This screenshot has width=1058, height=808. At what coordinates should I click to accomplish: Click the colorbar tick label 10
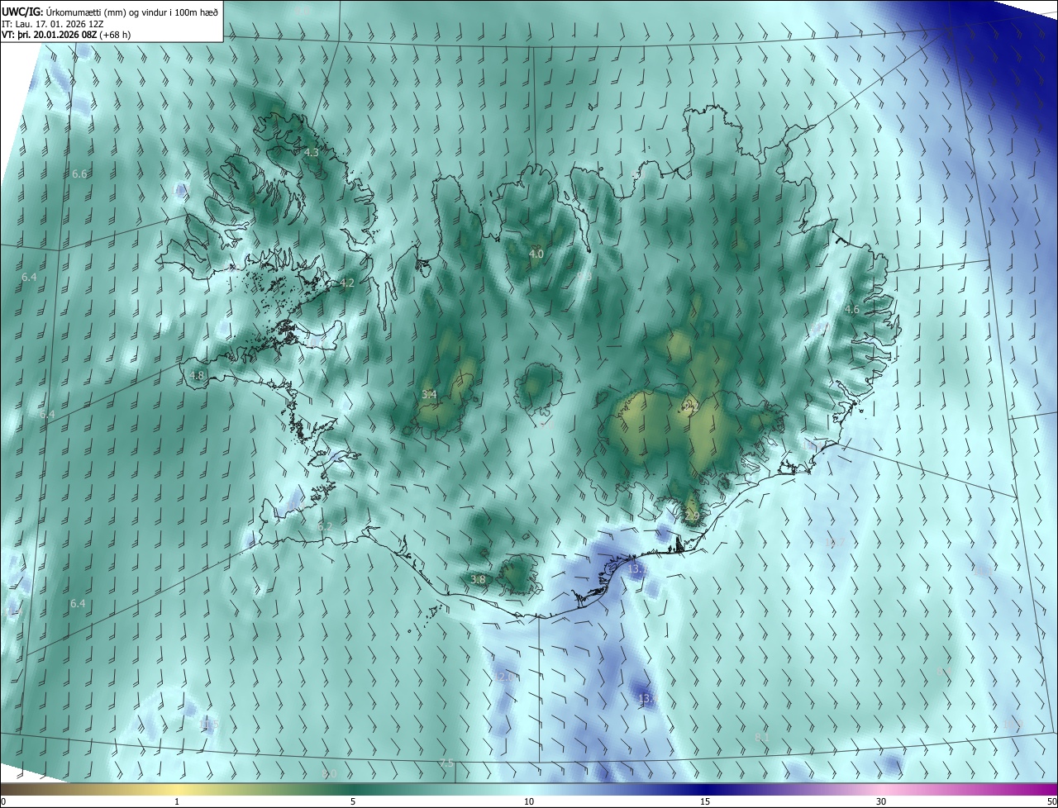529,801
